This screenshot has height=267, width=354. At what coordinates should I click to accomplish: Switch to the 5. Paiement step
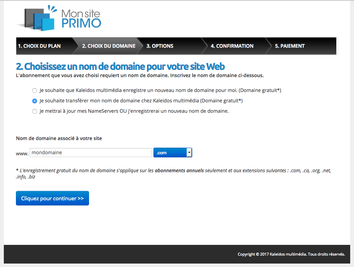pyautogui.click(x=290, y=46)
